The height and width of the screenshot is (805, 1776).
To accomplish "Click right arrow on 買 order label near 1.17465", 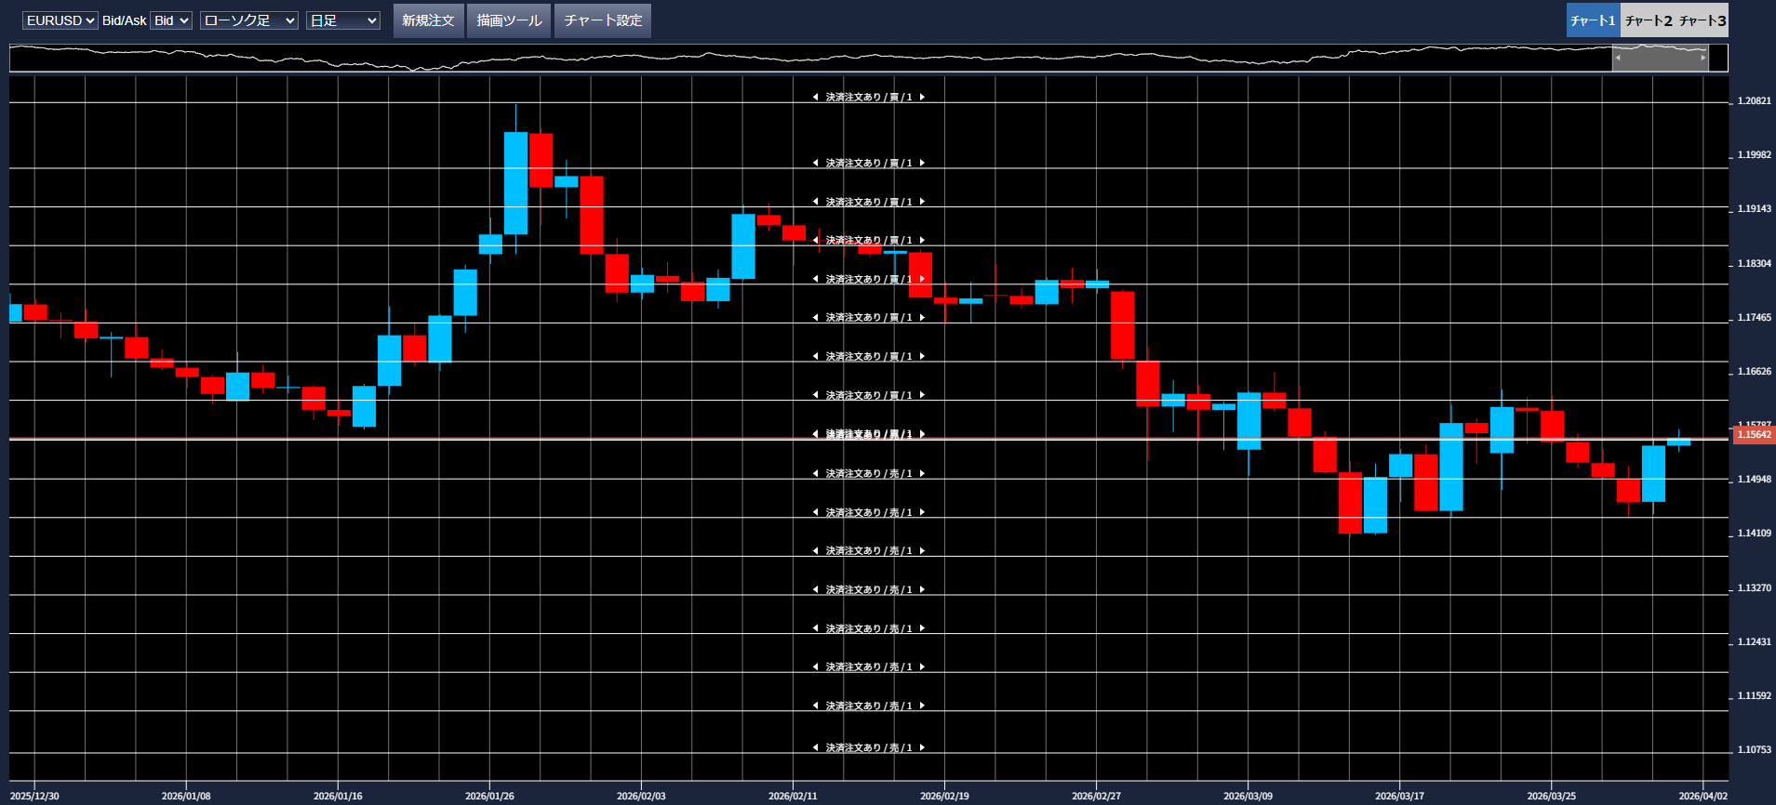I will (922, 318).
